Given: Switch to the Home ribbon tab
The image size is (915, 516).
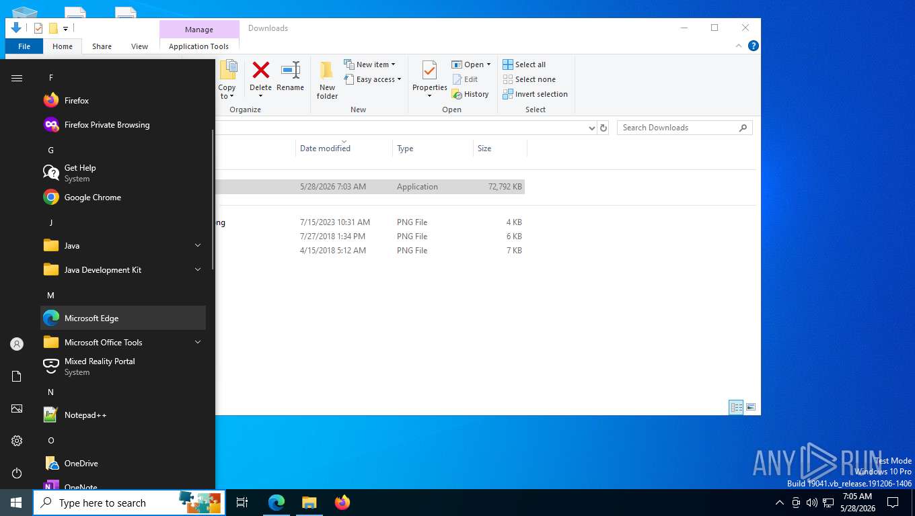Looking at the screenshot, I should [x=63, y=46].
